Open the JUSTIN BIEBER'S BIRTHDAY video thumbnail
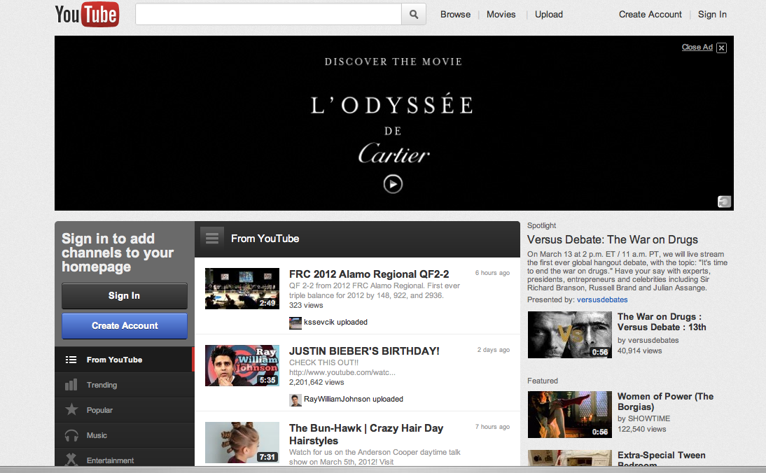 point(242,365)
